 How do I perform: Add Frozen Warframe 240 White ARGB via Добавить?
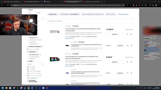pos(120,73)
